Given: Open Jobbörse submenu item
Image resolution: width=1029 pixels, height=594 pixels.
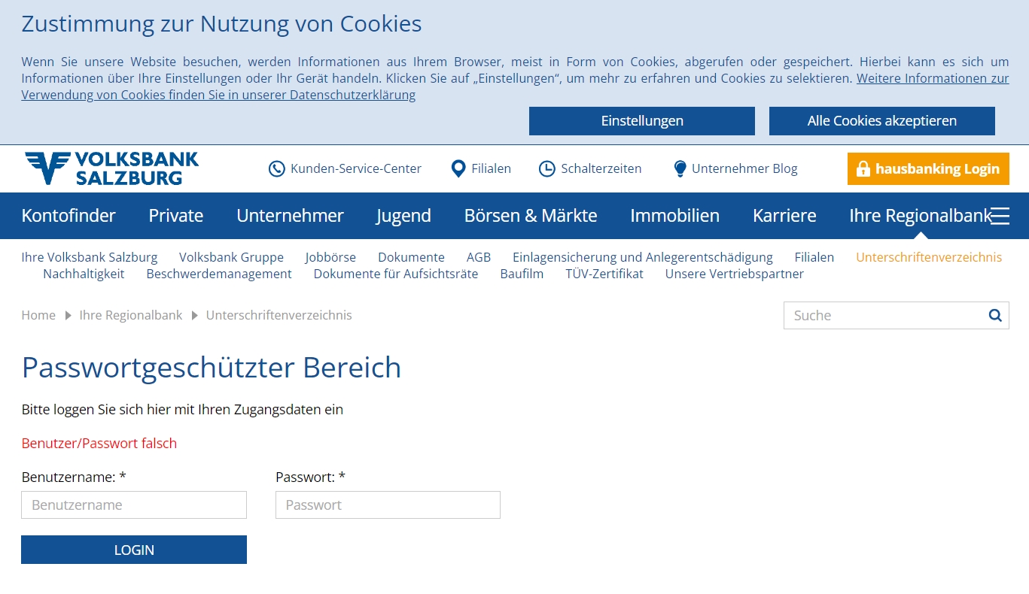Looking at the screenshot, I should tap(330, 257).
